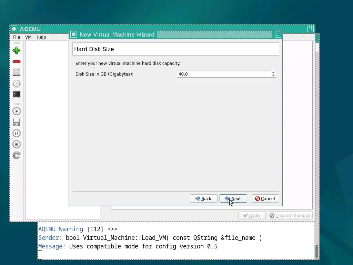
Task: Click the grayed Apply button in the AQEMU window
Action: pos(252,215)
